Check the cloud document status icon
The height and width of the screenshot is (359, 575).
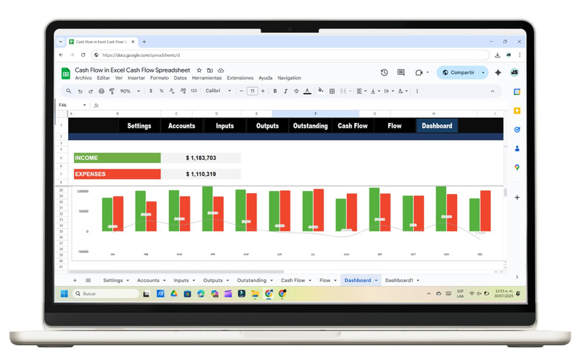click(221, 70)
